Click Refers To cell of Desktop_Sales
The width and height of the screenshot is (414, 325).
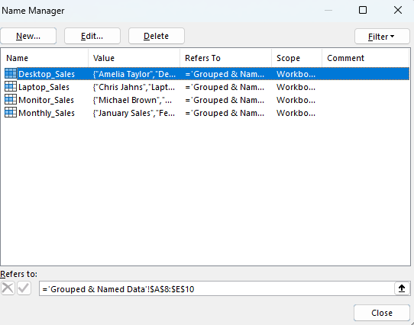225,74
